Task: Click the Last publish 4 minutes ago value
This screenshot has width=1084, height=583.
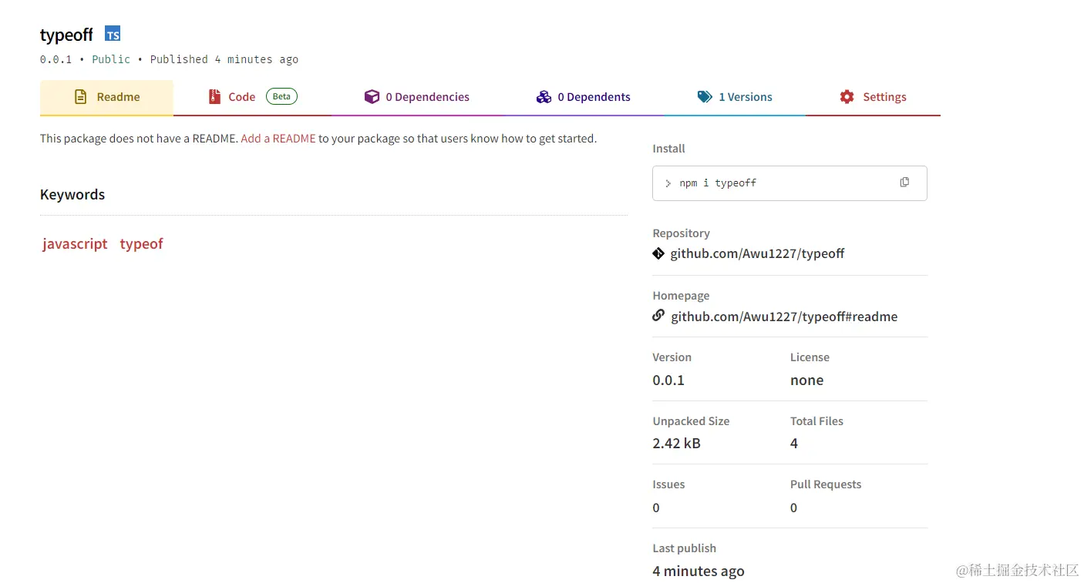Action: click(699, 571)
